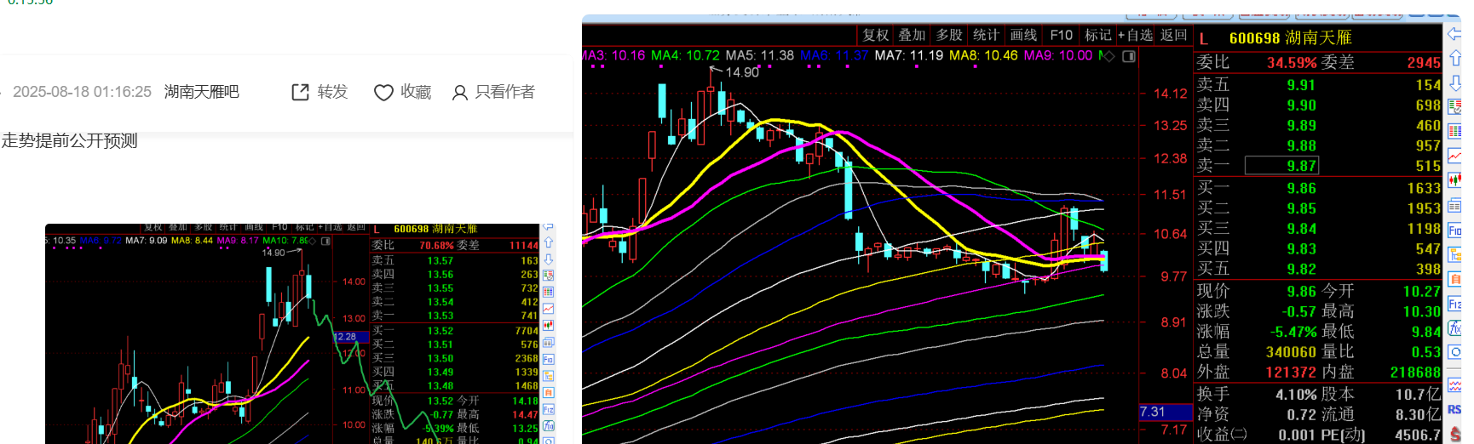
Task: Click the 委比 34.59% value
Action: point(1292,63)
